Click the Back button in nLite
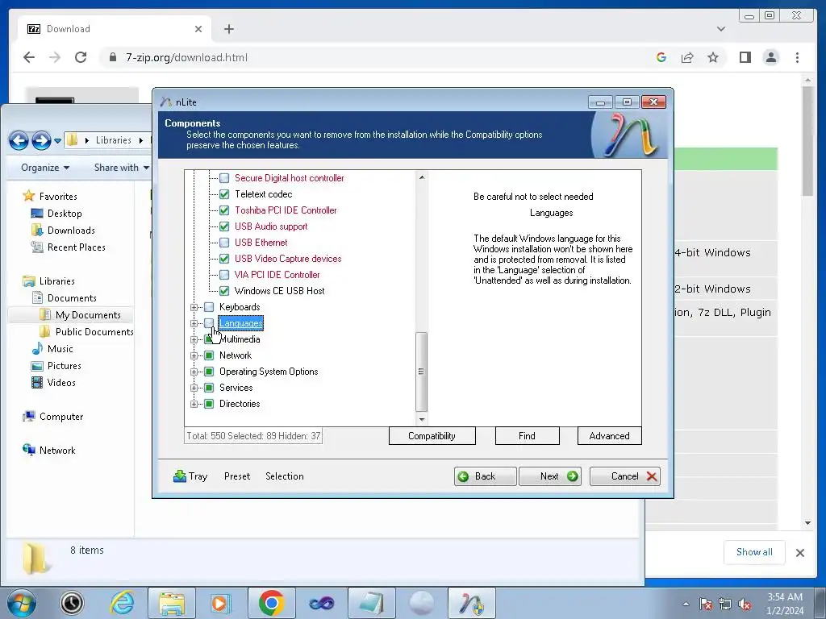 [x=485, y=476]
